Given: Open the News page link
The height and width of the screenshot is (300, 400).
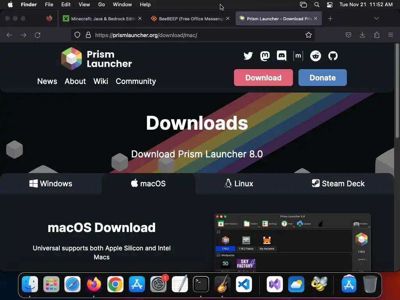Looking at the screenshot, I should 47,81.
